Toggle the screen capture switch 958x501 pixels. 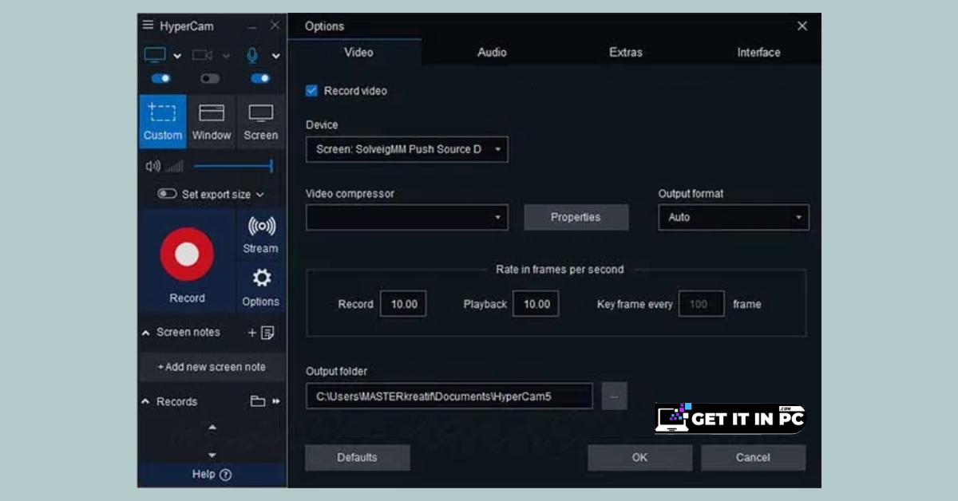pos(161,78)
